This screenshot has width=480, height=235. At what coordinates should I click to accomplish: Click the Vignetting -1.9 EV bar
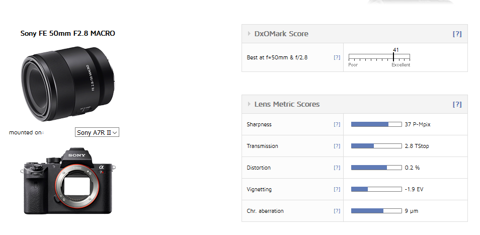pos(376,189)
